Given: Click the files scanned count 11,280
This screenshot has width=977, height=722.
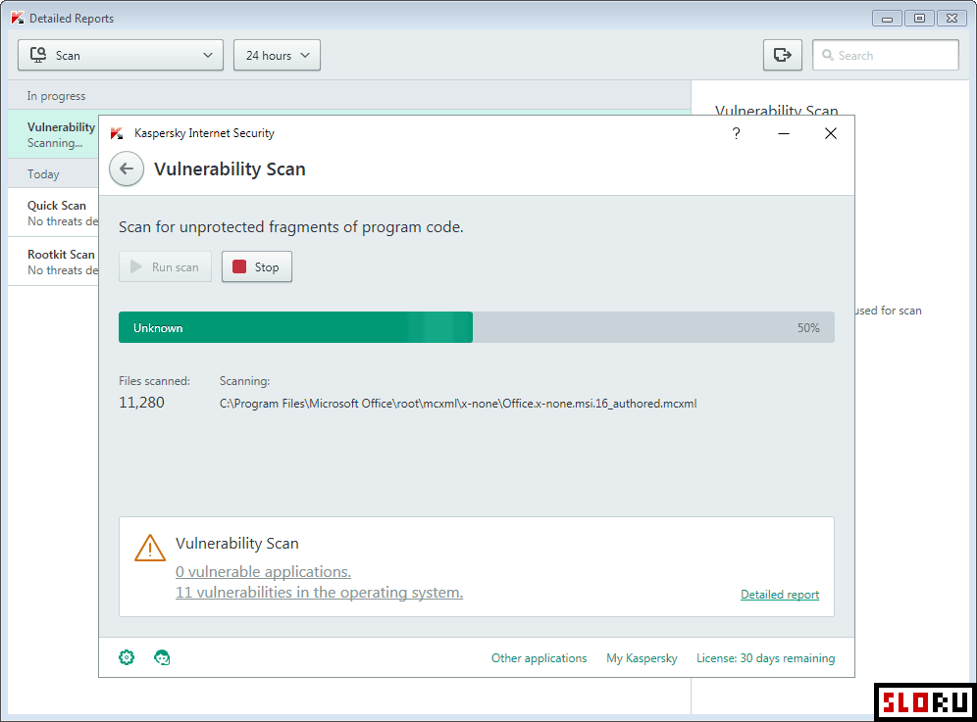Looking at the screenshot, I should coord(141,403).
